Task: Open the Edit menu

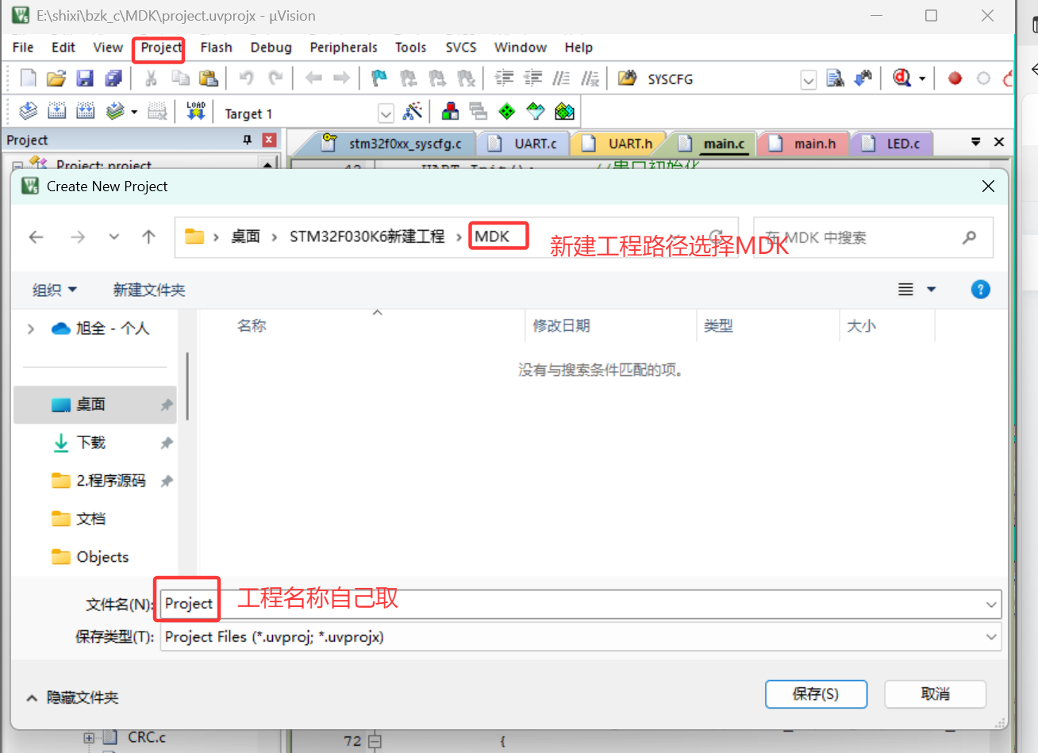Action: coord(63,48)
